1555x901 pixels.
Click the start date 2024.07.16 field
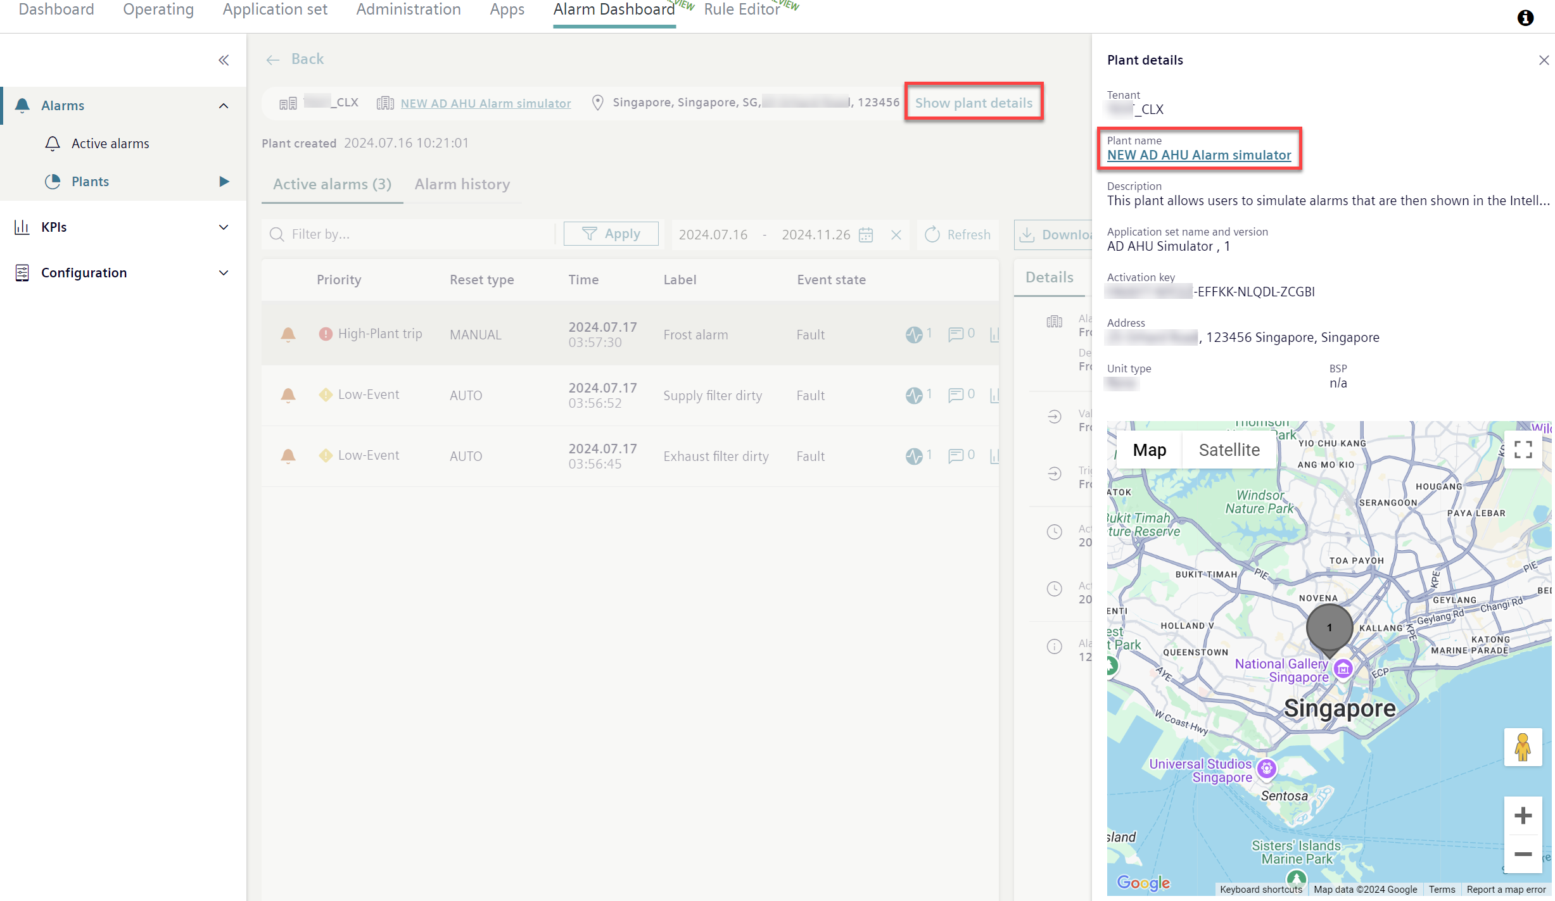tap(713, 235)
